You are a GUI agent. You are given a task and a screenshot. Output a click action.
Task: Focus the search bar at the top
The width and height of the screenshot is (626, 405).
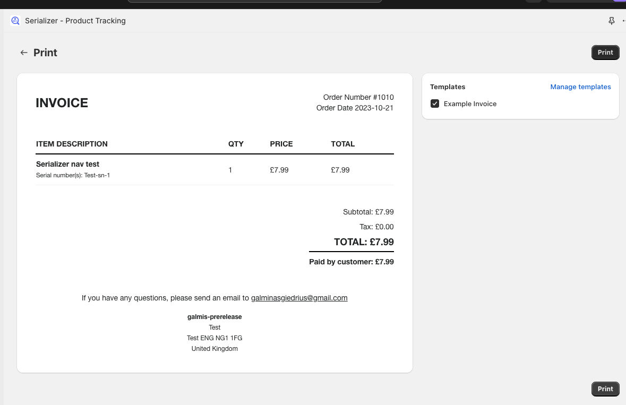(x=255, y=1)
